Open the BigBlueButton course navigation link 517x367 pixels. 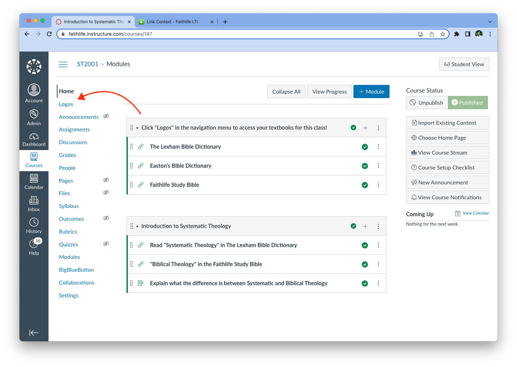[x=76, y=270]
